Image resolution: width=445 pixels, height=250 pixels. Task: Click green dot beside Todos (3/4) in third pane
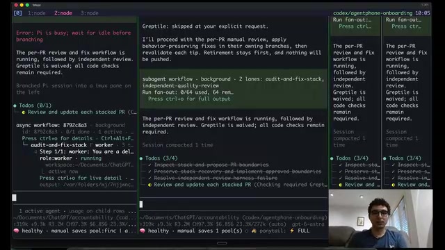coord(332,158)
